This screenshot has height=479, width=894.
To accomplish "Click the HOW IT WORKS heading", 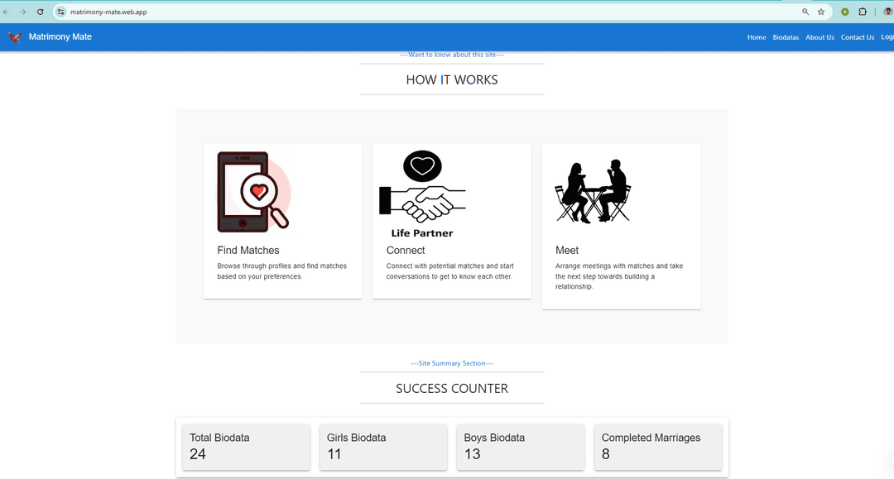I will pos(452,80).
